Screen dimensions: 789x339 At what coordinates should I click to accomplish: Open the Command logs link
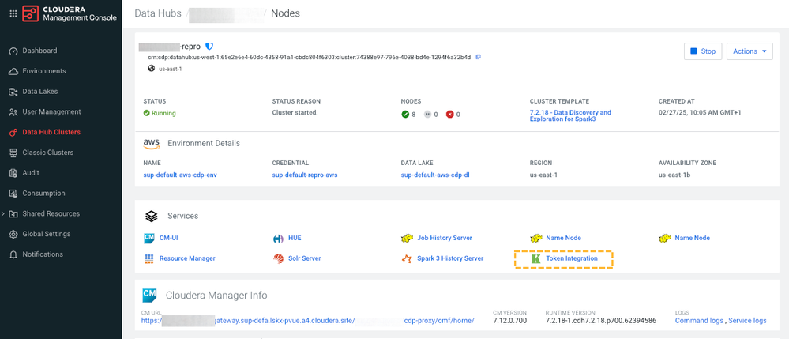pos(699,321)
